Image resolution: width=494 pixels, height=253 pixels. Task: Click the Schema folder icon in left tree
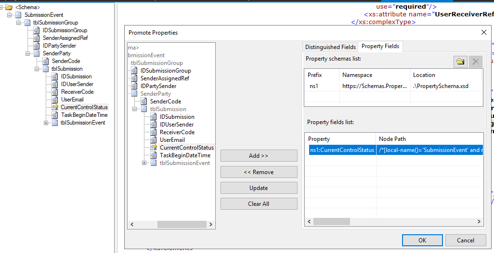[9, 7]
